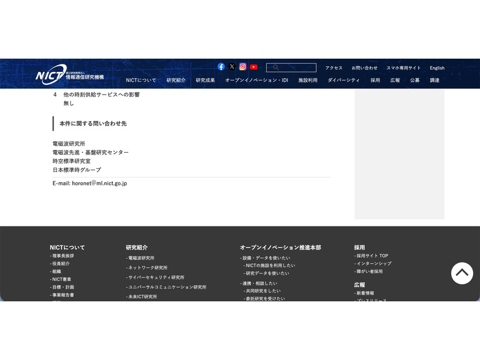Open the Instagram icon

pyautogui.click(x=243, y=67)
